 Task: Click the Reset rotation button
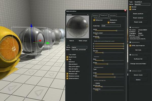click(x=138, y=18)
